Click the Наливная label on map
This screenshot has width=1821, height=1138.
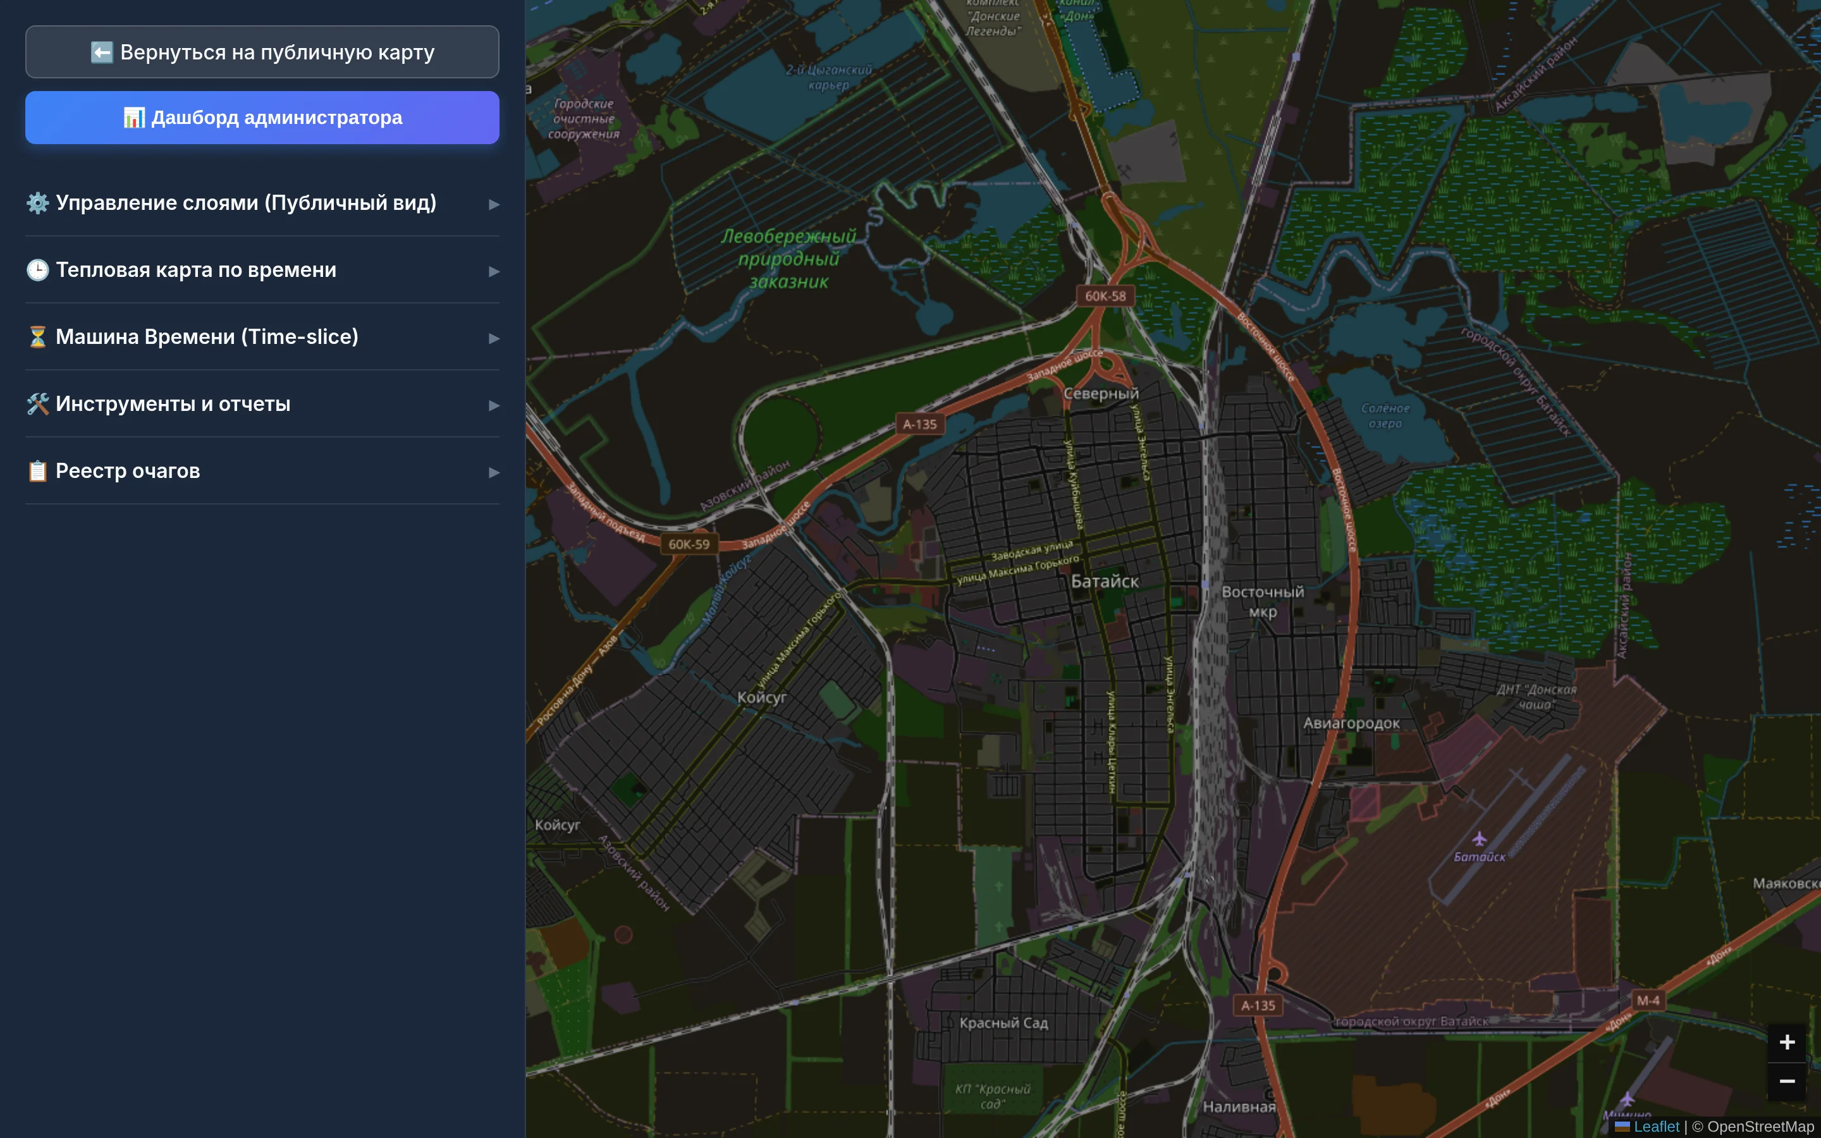1239,1106
